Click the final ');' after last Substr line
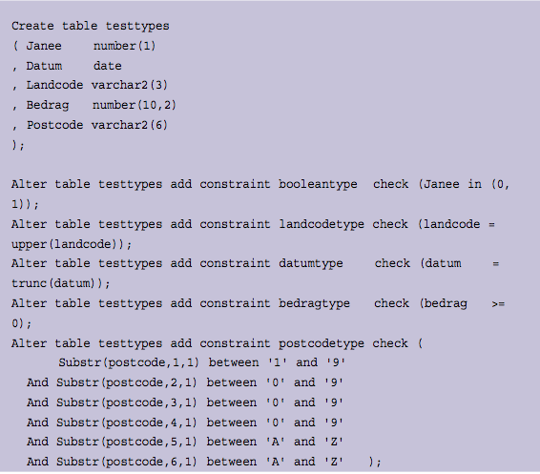The height and width of the screenshot is (474, 540). (x=375, y=462)
